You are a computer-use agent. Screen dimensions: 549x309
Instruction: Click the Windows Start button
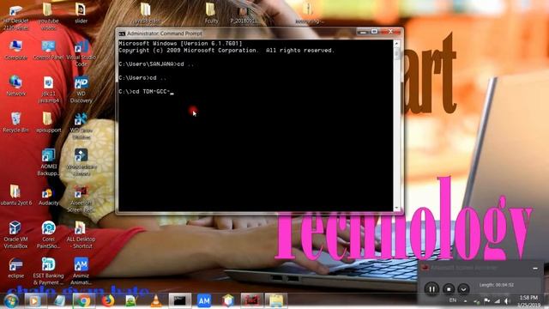(x=10, y=301)
